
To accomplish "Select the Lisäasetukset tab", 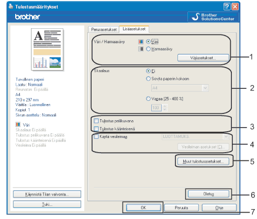I will point(134,29).
